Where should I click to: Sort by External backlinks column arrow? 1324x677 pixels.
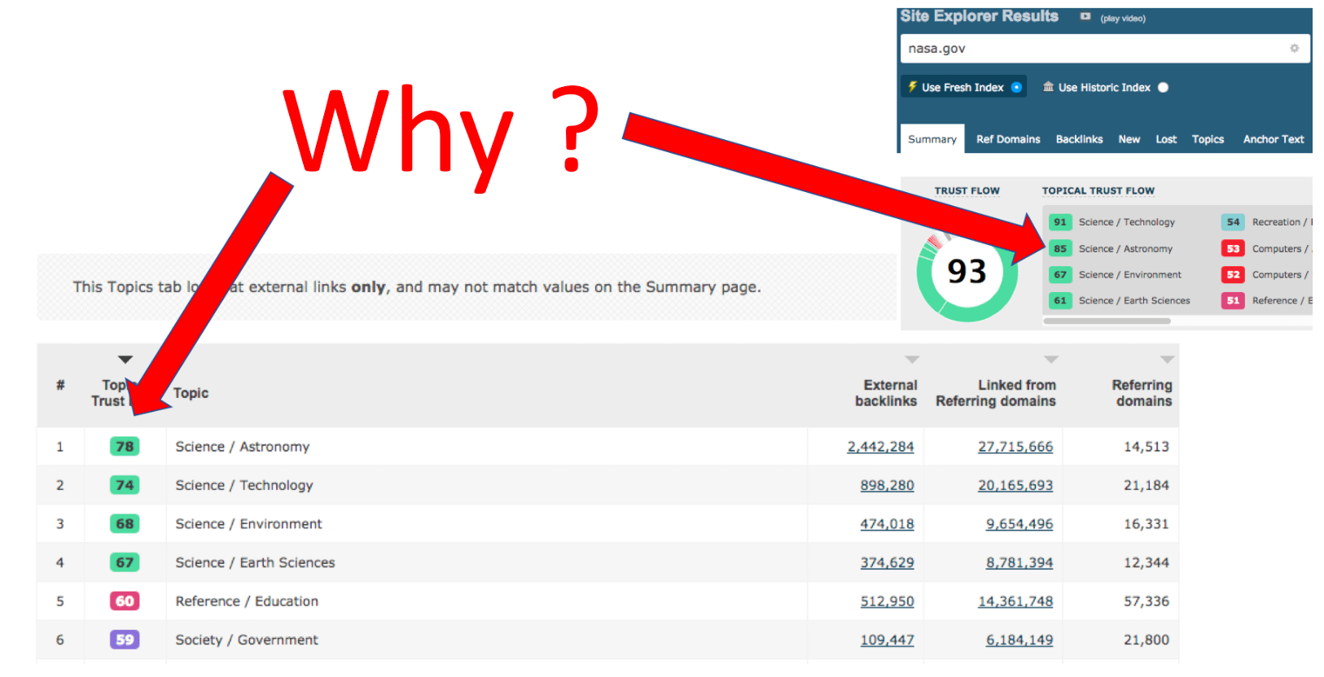(912, 360)
